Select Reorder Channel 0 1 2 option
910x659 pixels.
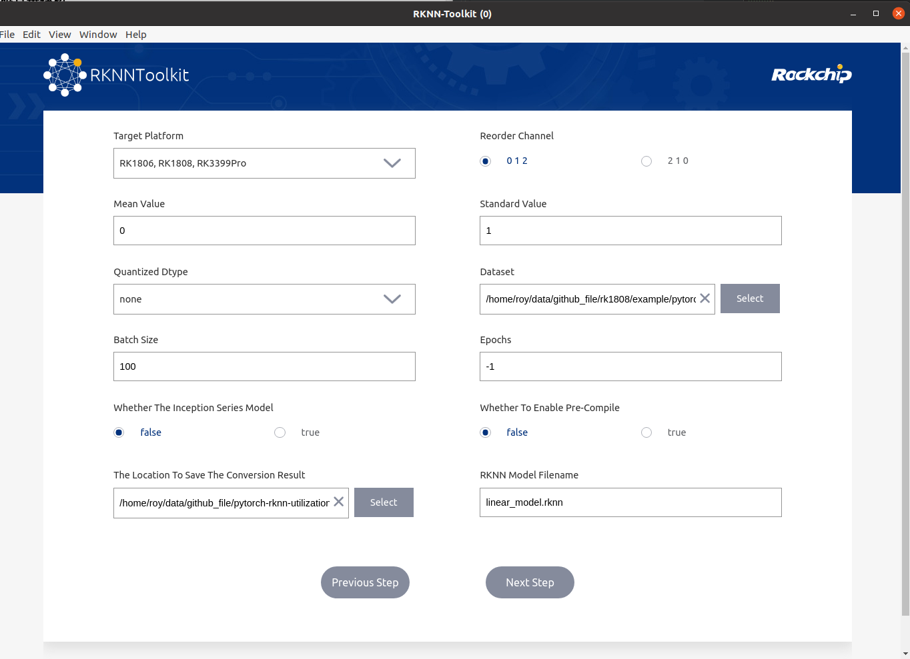pos(485,161)
